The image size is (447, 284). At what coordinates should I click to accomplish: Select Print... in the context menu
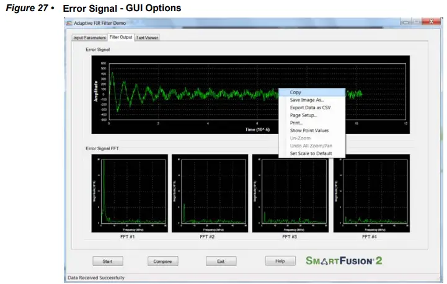[x=312, y=123]
